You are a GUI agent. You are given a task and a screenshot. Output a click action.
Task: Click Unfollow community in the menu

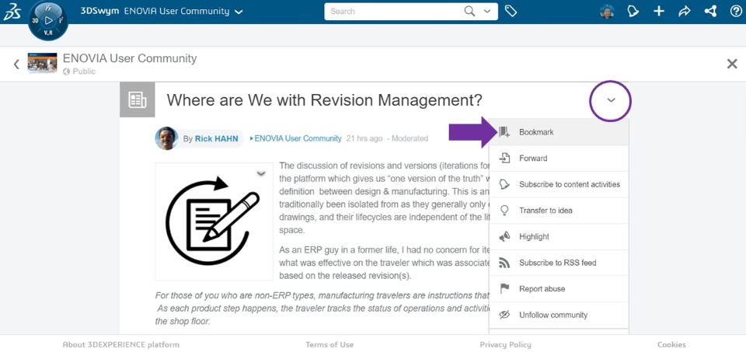(x=553, y=315)
